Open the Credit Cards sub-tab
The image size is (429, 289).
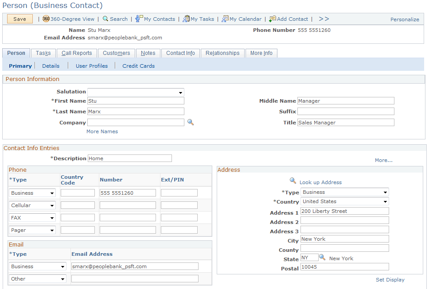pos(138,66)
